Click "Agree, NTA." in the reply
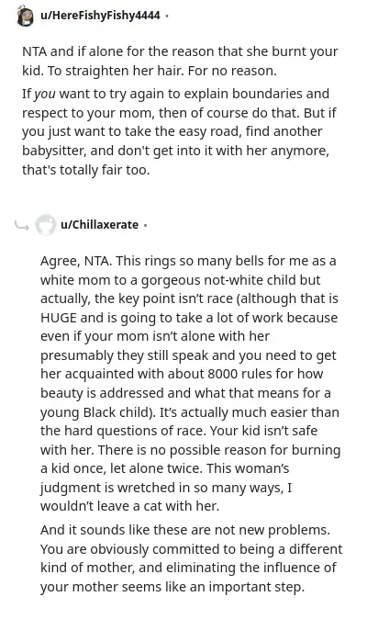The image size is (367, 619). click(76, 262)
